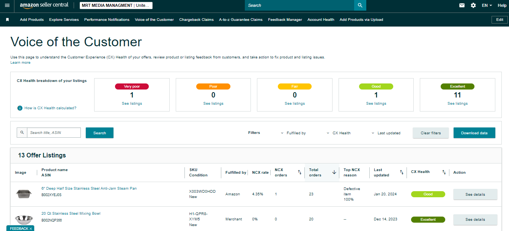Click the mixing bowl product thumbnail
This screenshot has width=509, height=231.
[x=24, y=219]
